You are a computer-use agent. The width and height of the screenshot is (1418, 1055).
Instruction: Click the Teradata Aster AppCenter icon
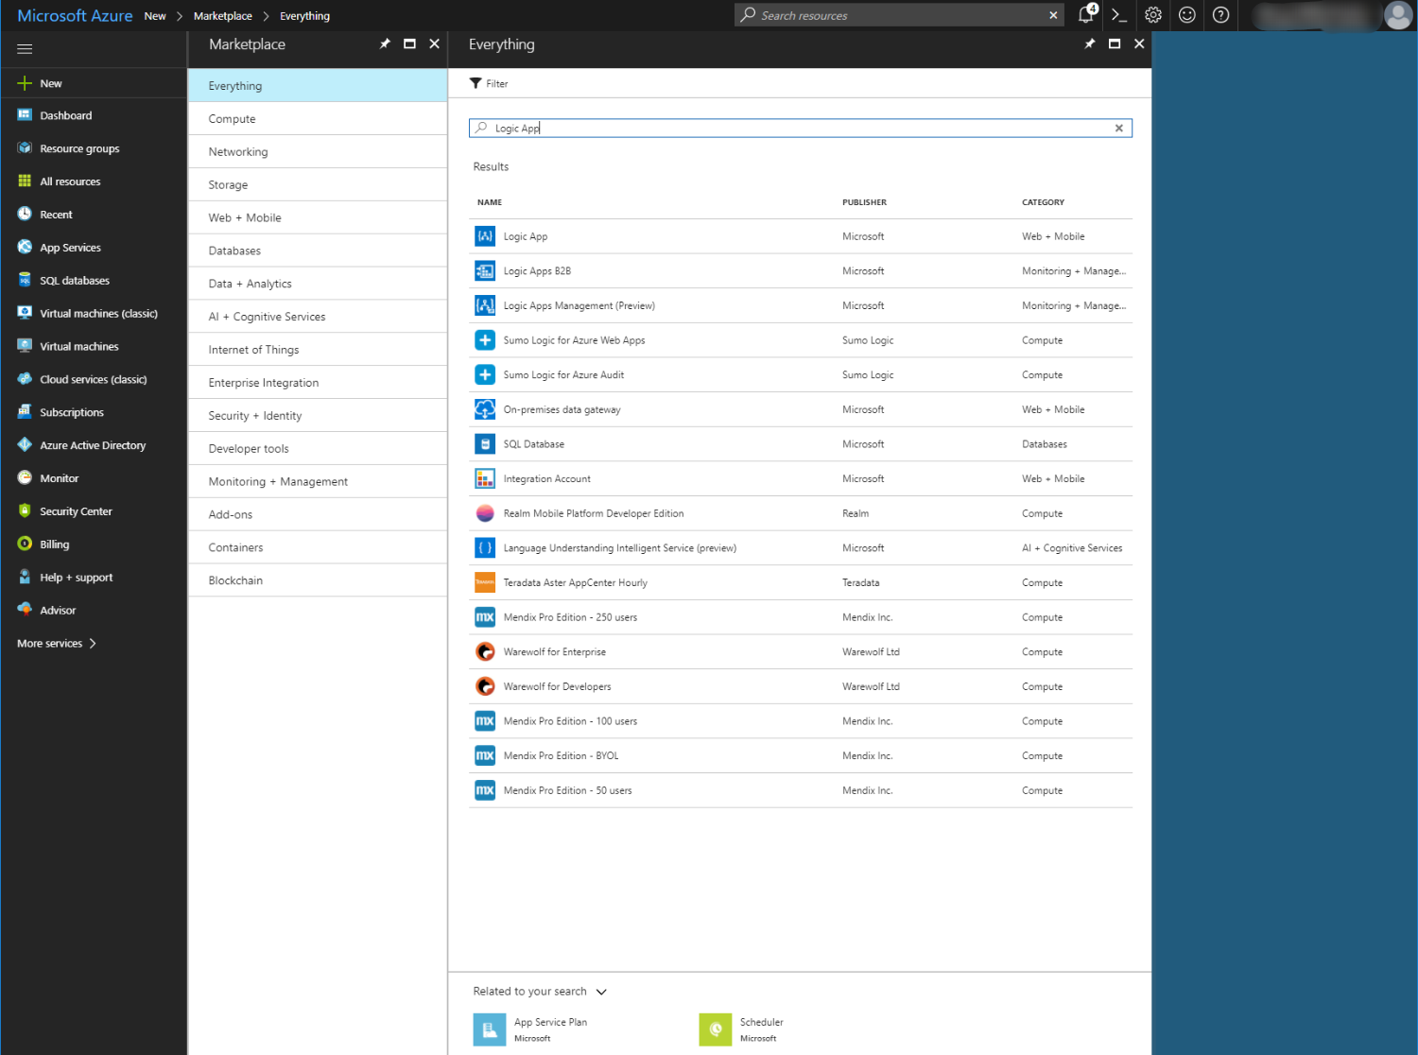click(x=485, y=582)
